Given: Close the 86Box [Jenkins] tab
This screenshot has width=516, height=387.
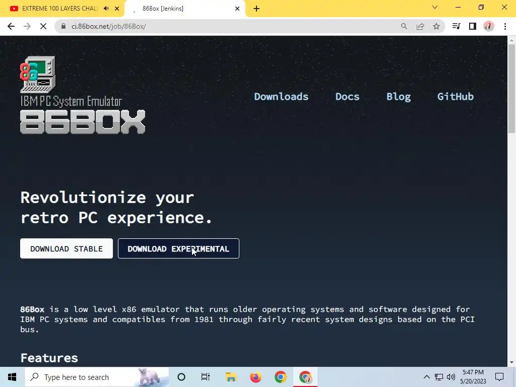Looking at the screenshot, I should (x=237, y=9).
